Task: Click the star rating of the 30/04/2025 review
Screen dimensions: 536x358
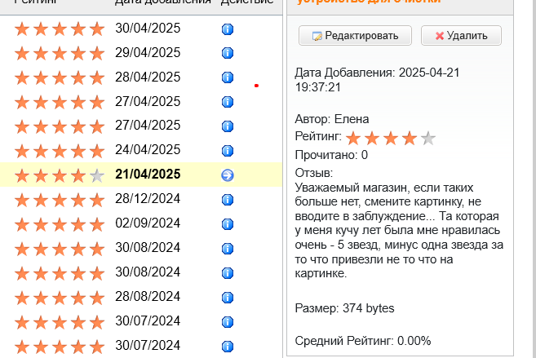Action: (60, 29)
